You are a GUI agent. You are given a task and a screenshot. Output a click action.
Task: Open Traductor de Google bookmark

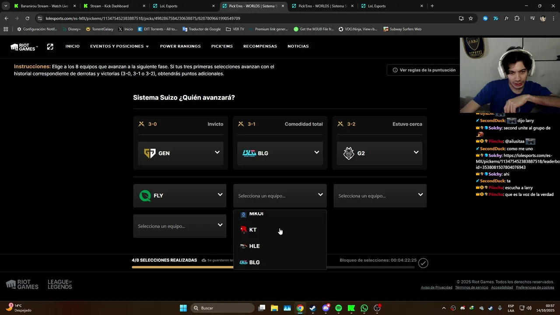point(202,29)
